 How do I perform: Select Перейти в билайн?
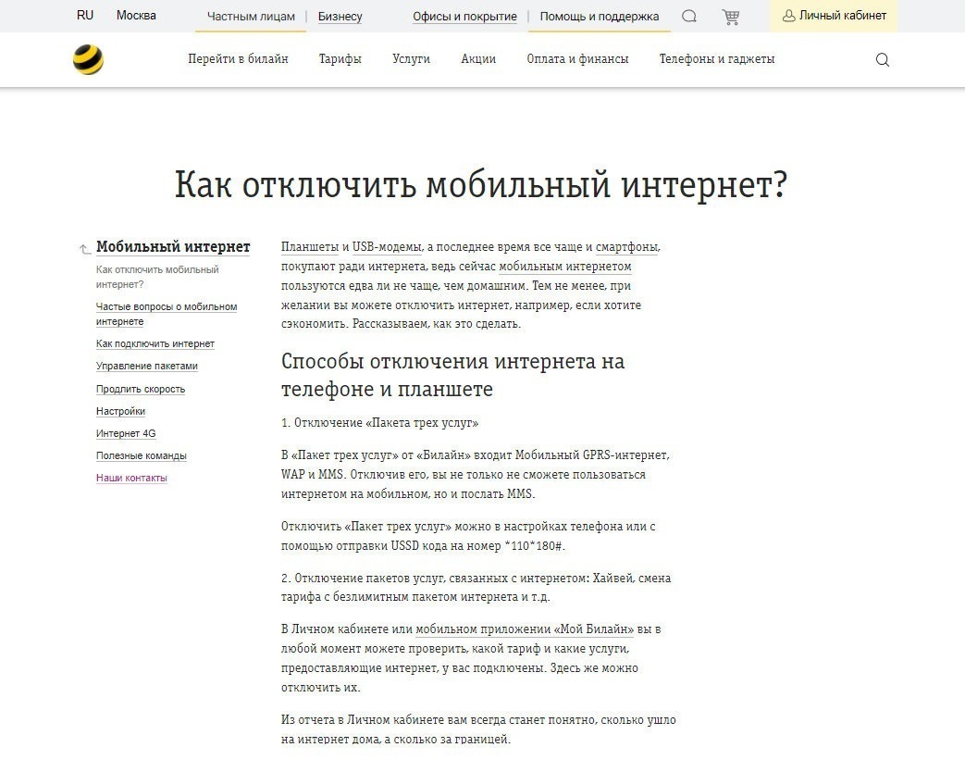click(x=237, y=58)
